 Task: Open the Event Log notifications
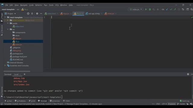[x=184, y=101]
